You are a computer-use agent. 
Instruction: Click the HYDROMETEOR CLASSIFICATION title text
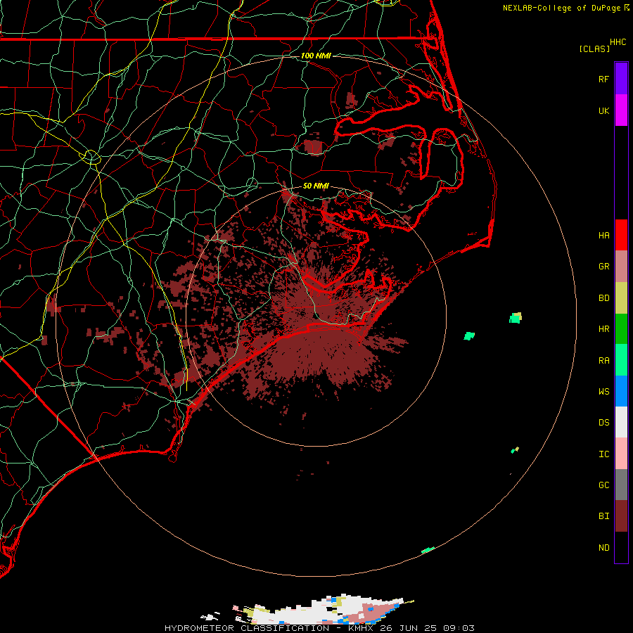pos(247,628)
